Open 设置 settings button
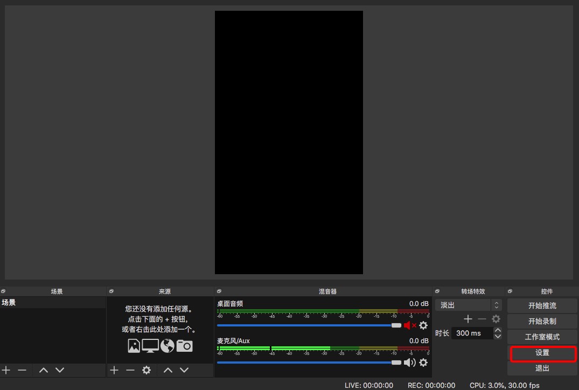The height and width of the screenshot is (390, 579). point(542,353)
